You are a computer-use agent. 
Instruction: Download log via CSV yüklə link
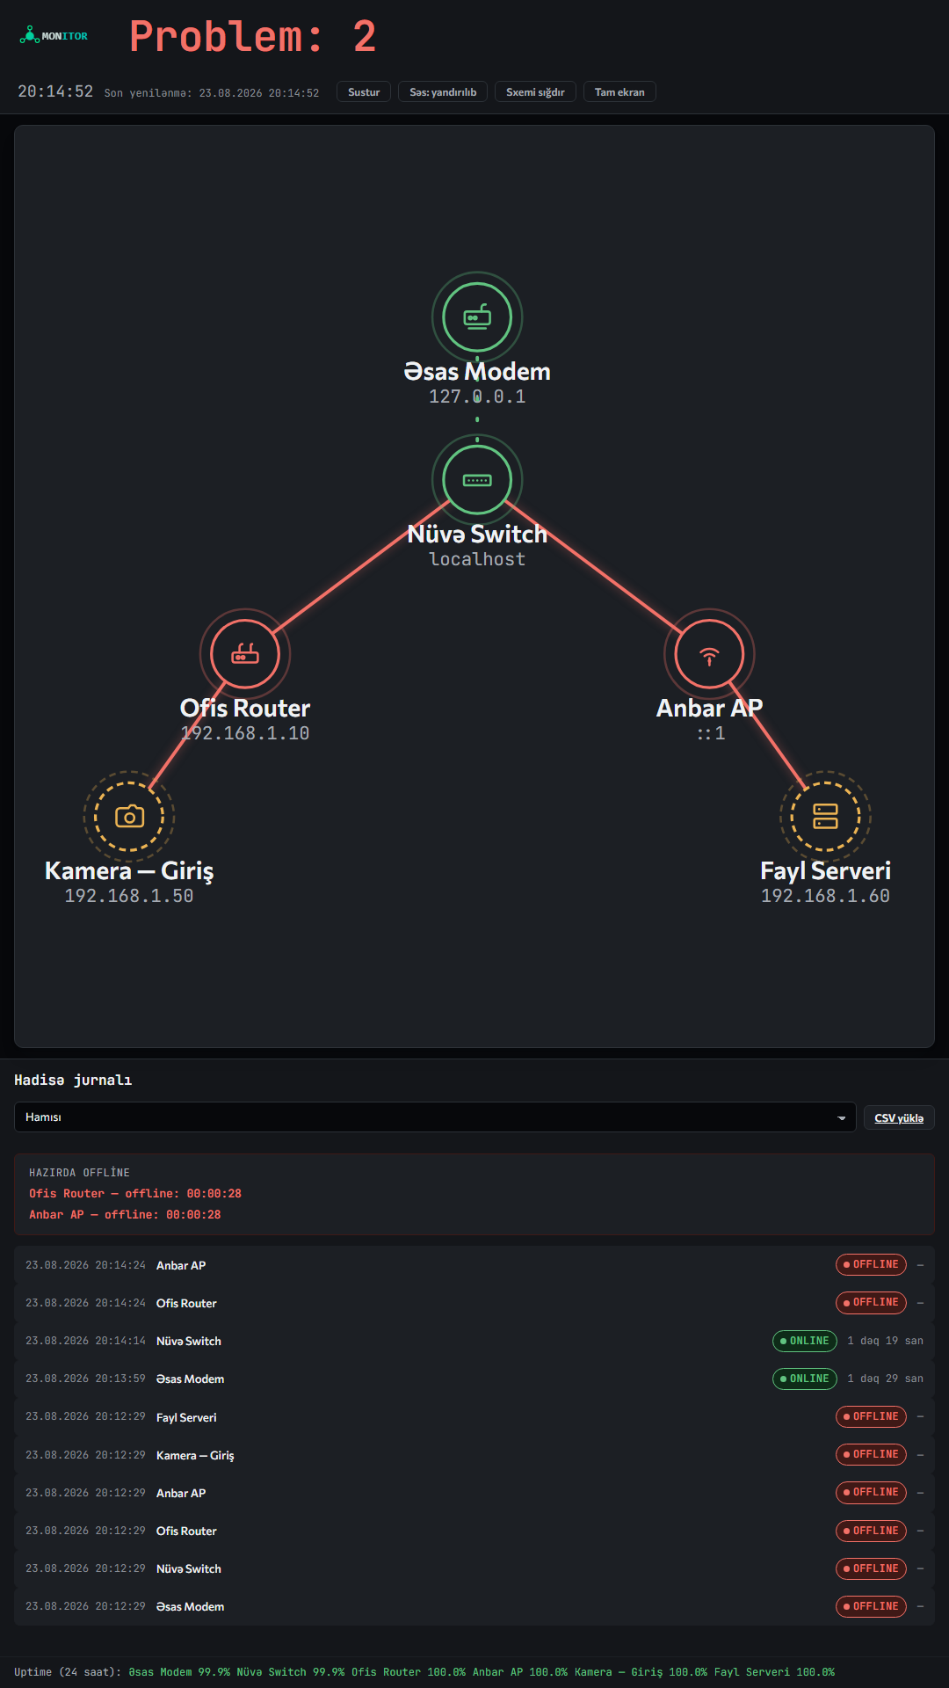(x=899, y=1118)
